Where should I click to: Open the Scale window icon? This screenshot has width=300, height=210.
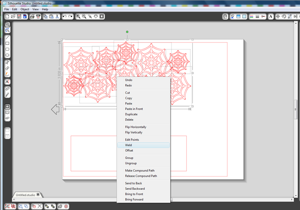(290, 17)
